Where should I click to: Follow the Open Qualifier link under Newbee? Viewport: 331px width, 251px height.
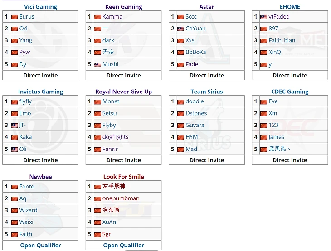point(40,245)
